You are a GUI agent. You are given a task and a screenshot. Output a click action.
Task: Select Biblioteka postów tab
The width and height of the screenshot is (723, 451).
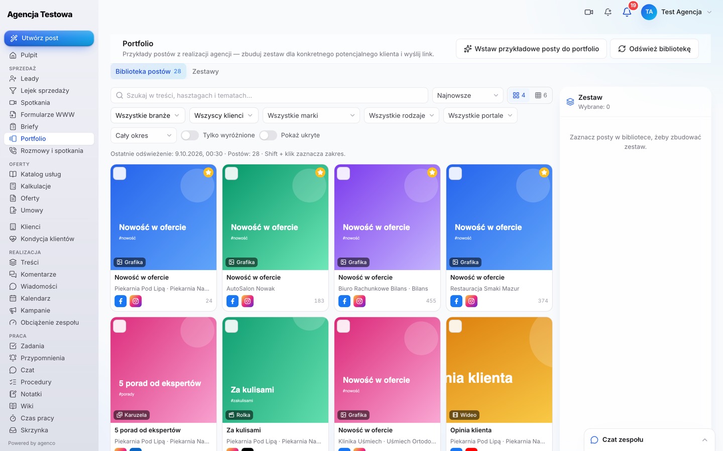pyautogui.click(x=148, y=72)
